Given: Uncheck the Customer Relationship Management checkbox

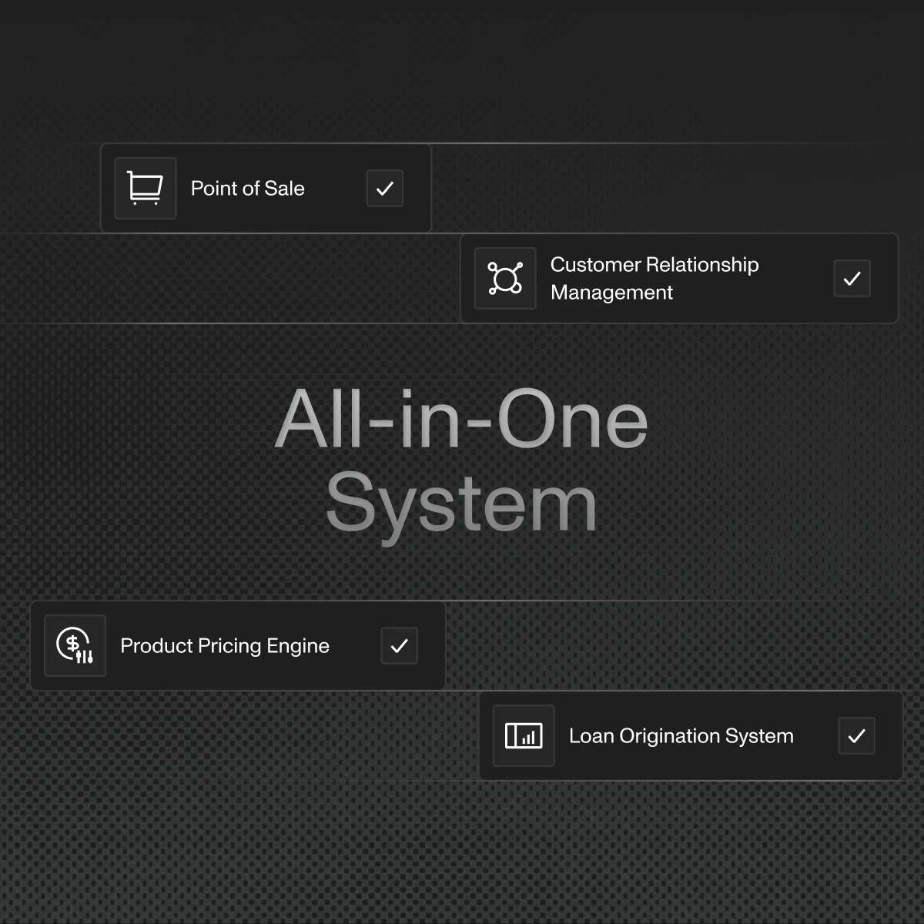Looking at the screenshot, I should click(x=852, y=278).
